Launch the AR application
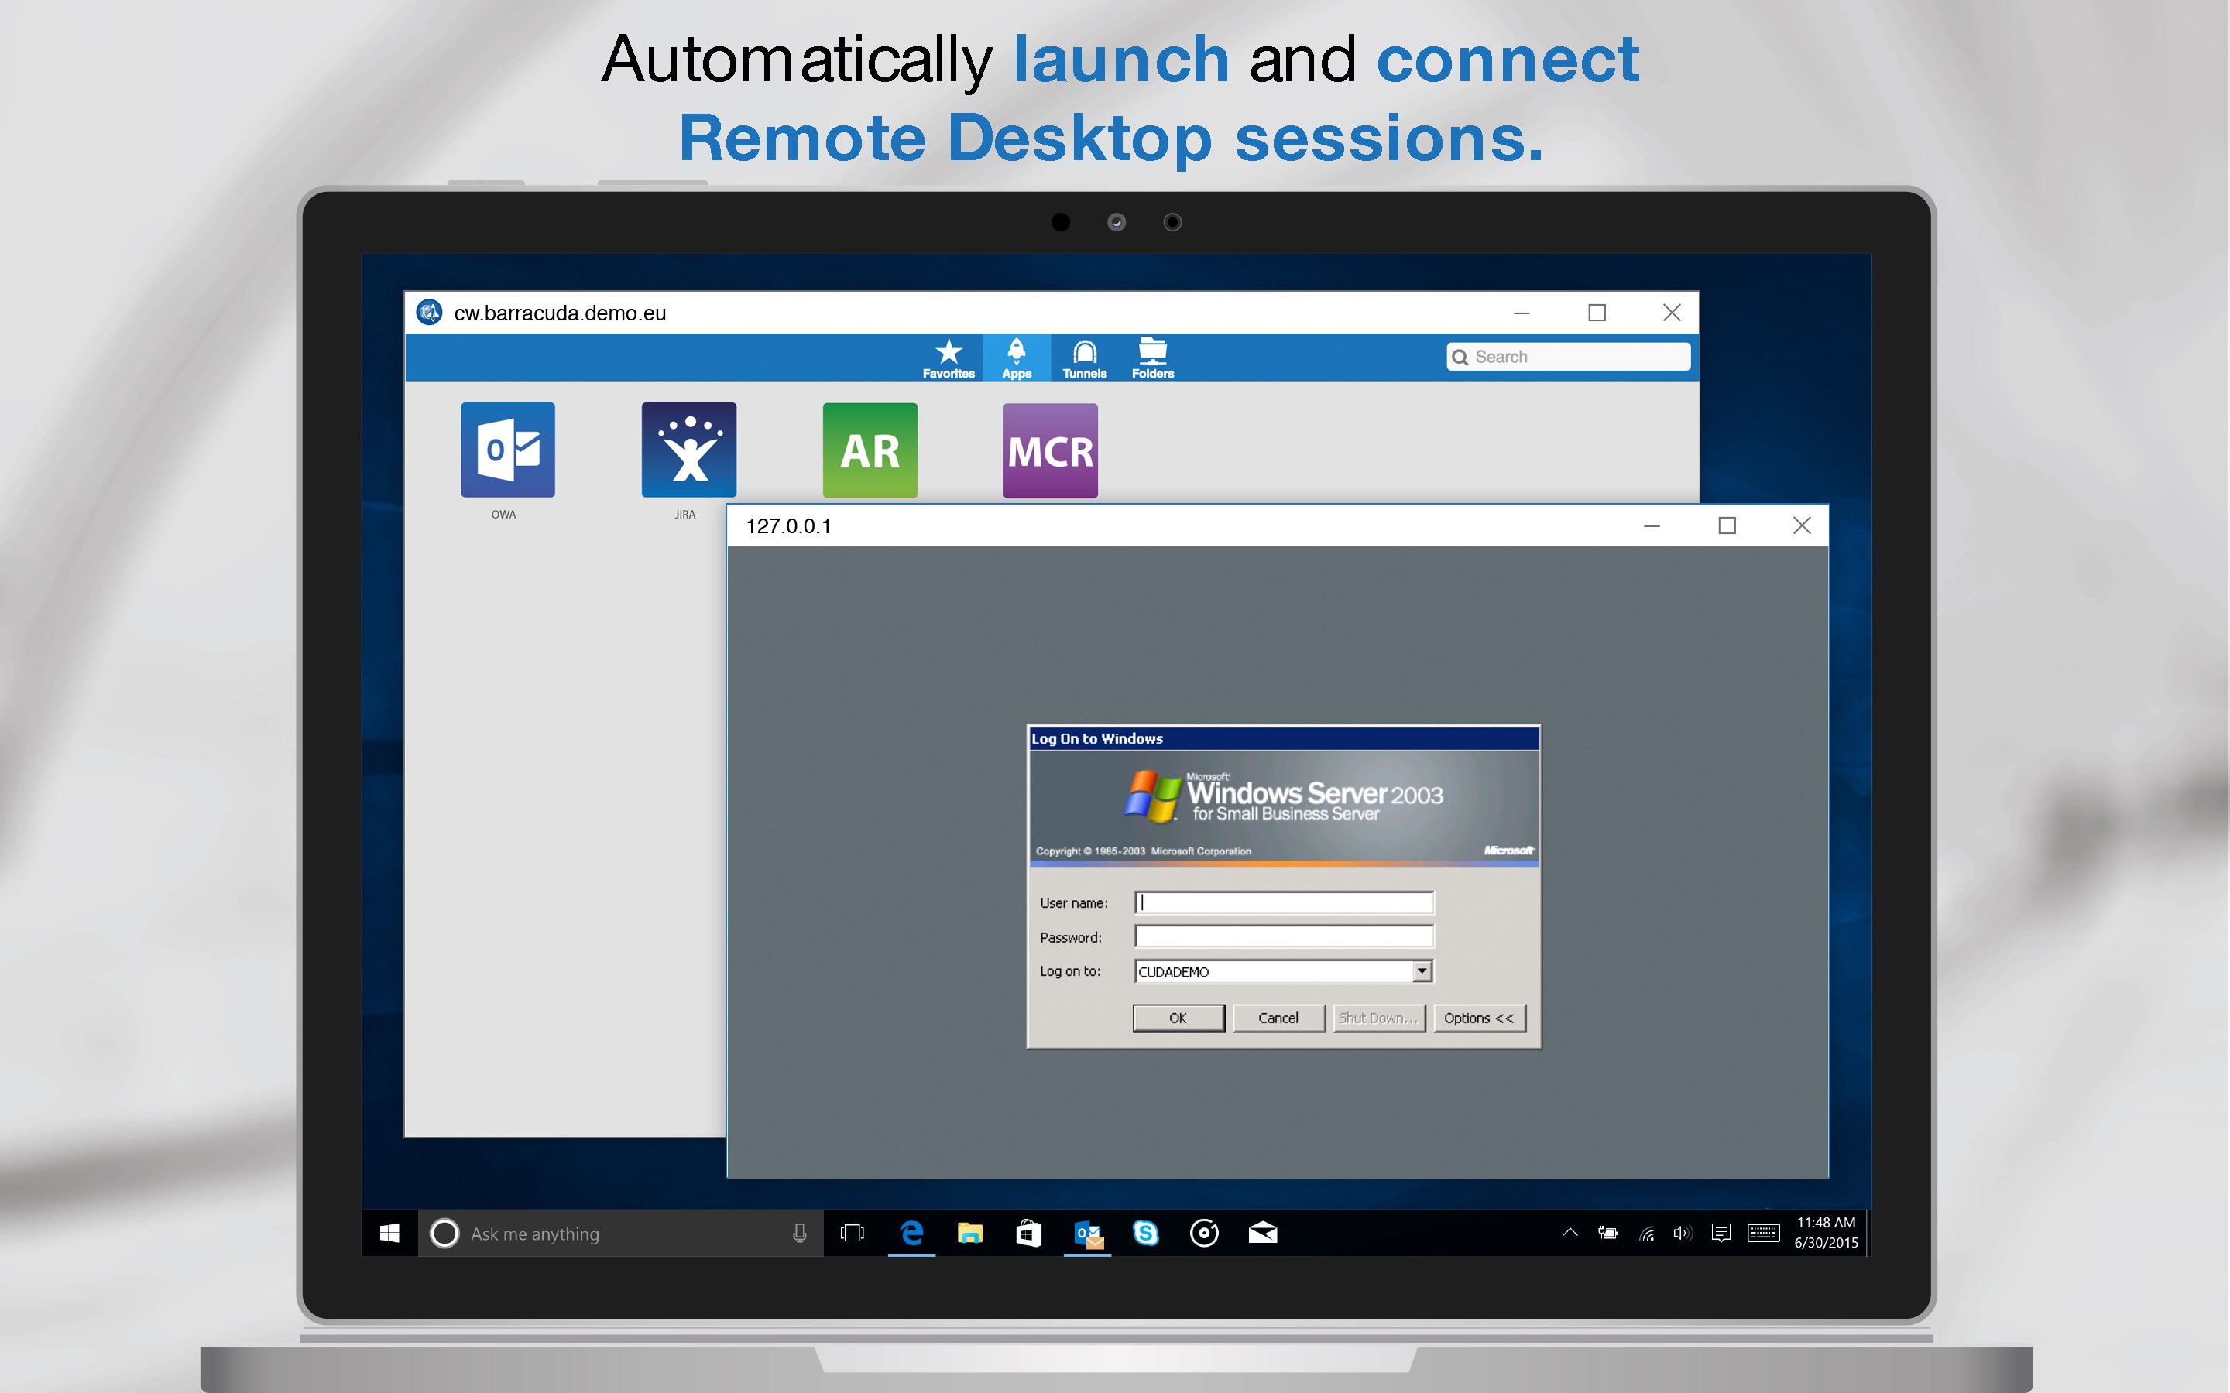The width and height of the screenshot is (2230, 1393). (869, 450)
